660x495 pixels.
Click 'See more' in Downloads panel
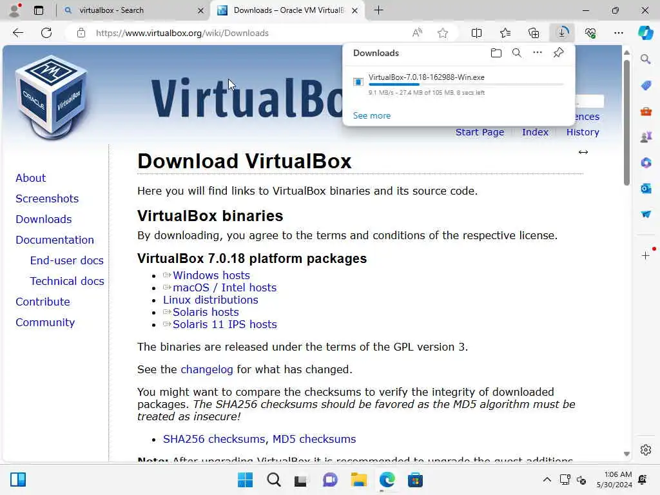[372, 116]
